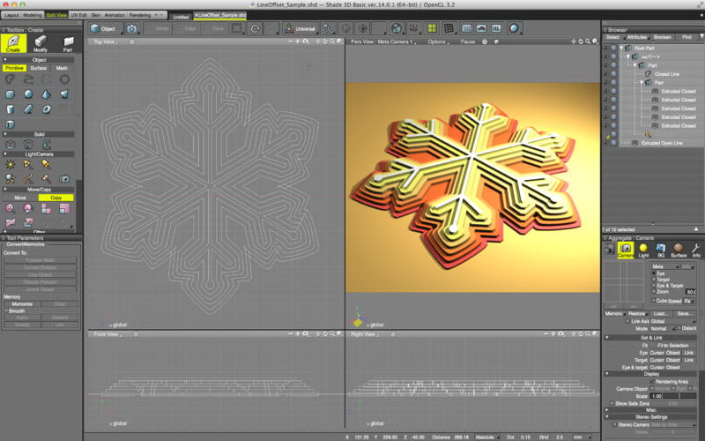This screenshot has width=705, height=441.
Task: Switch to the UV Edit tab
Action: pyautogui.click(x=78, y=15)
